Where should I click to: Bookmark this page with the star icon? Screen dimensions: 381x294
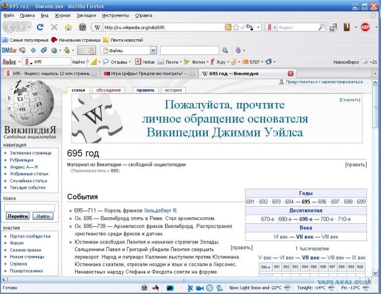(x=236, y=27)
